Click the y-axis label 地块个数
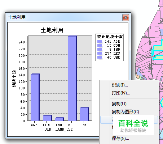163x144 pixels. click(x=14, y=79)
